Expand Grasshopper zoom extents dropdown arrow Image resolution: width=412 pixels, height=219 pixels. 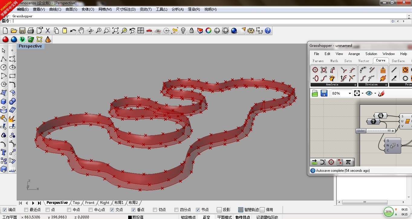pos(362,93)
